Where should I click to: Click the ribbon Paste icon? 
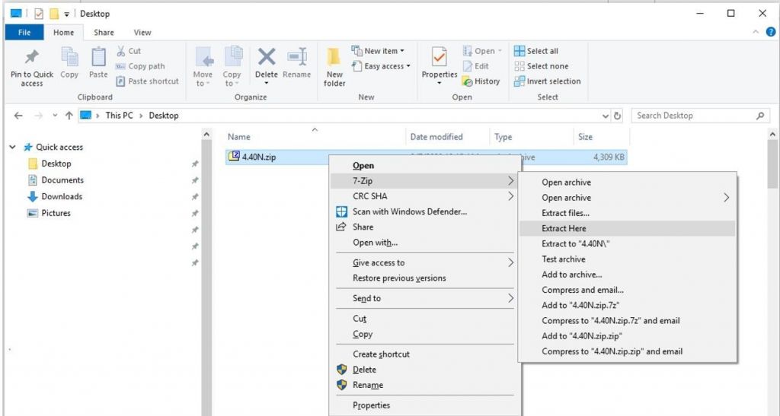98,59
